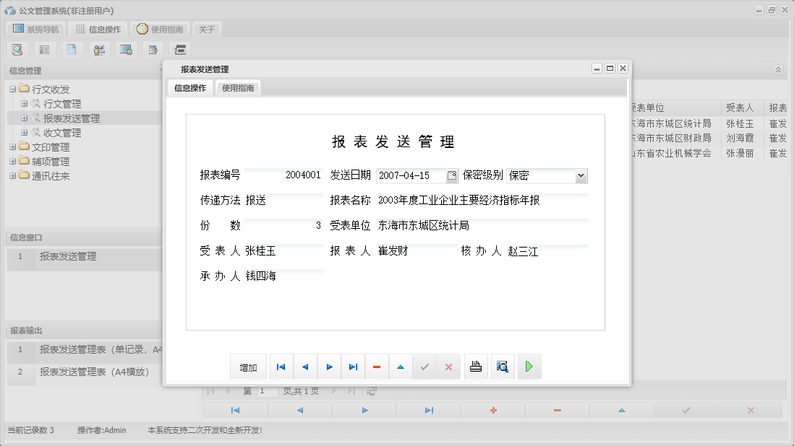The image size is (794, 446).
Task: Click the green run arrow in the dialog
Action: [529, 367]
